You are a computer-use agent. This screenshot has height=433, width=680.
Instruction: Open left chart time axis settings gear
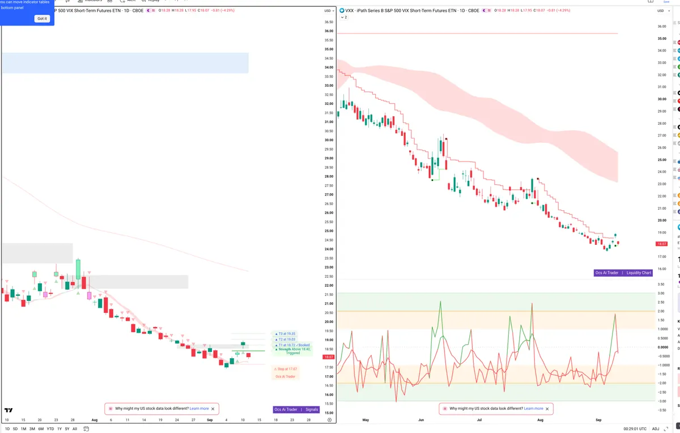(x=329, y=420)
